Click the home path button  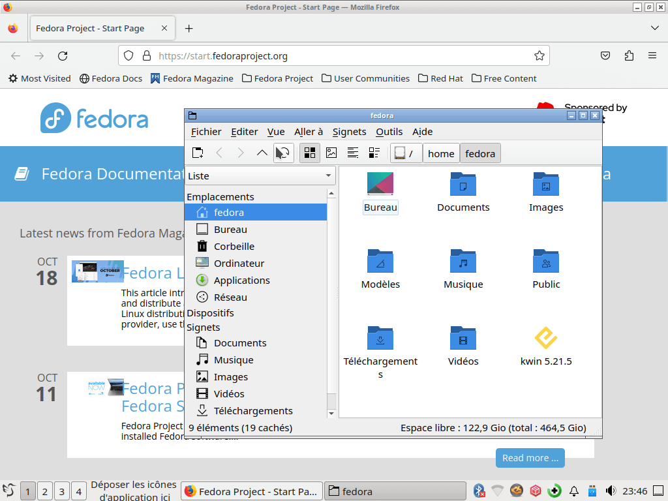coord(441,153)
